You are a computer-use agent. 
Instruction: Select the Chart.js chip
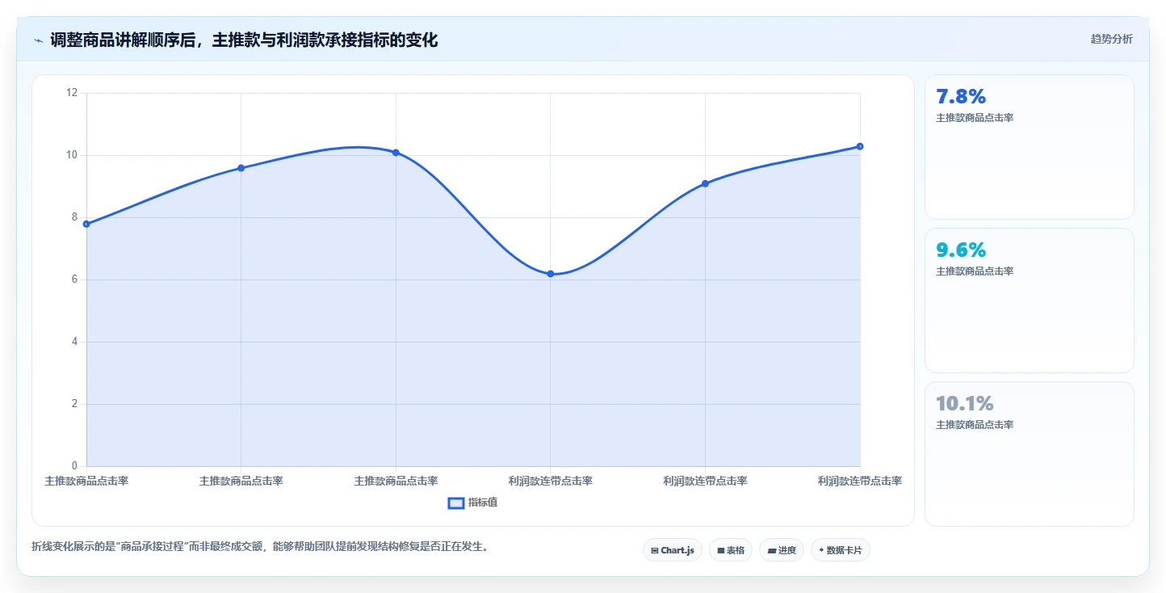pyautogui.click(x=673, y=550)
